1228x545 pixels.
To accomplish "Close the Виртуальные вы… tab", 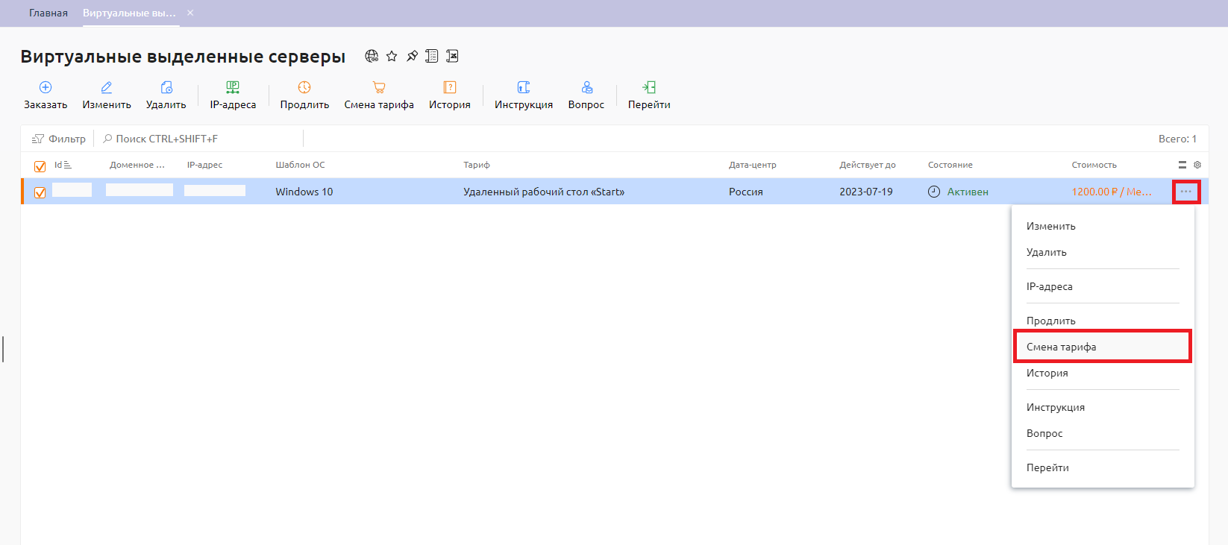I will pos(190,13).
